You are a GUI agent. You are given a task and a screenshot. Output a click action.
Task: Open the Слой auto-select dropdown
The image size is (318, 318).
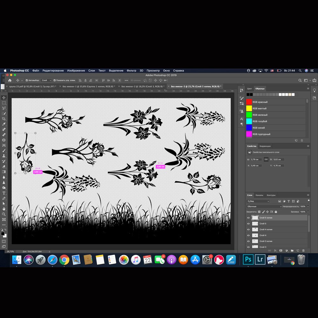click(46, 80)
